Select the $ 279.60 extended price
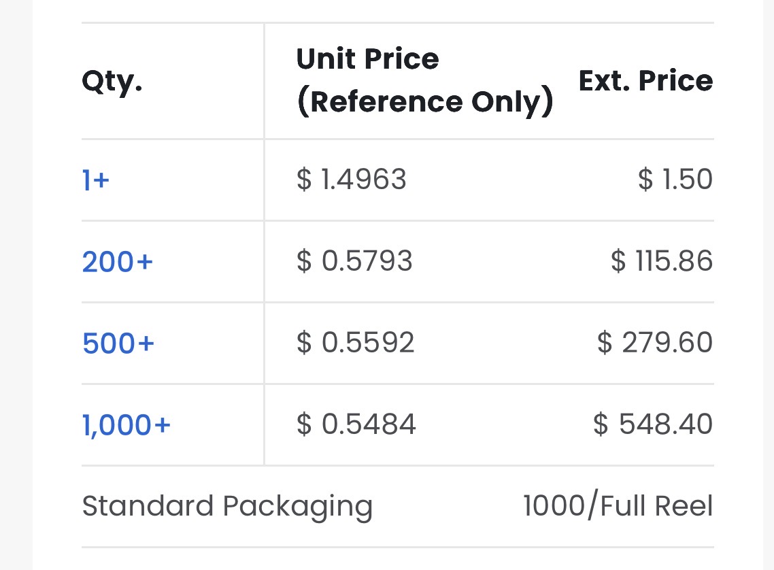 (x=655, y=342)
